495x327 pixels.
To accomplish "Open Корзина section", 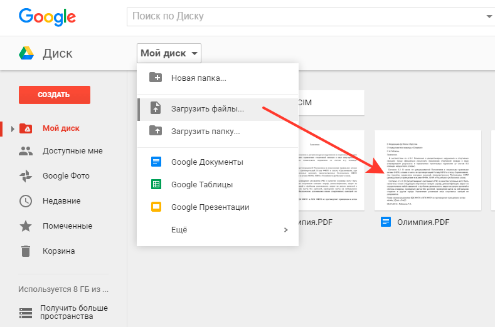I will tap(59, 251).
